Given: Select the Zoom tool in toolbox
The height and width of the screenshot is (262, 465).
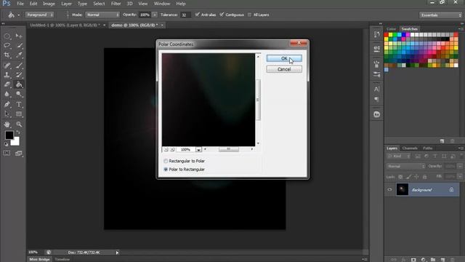Looking at the screenshot, I should pyautogui.click(x=19, y=124).
